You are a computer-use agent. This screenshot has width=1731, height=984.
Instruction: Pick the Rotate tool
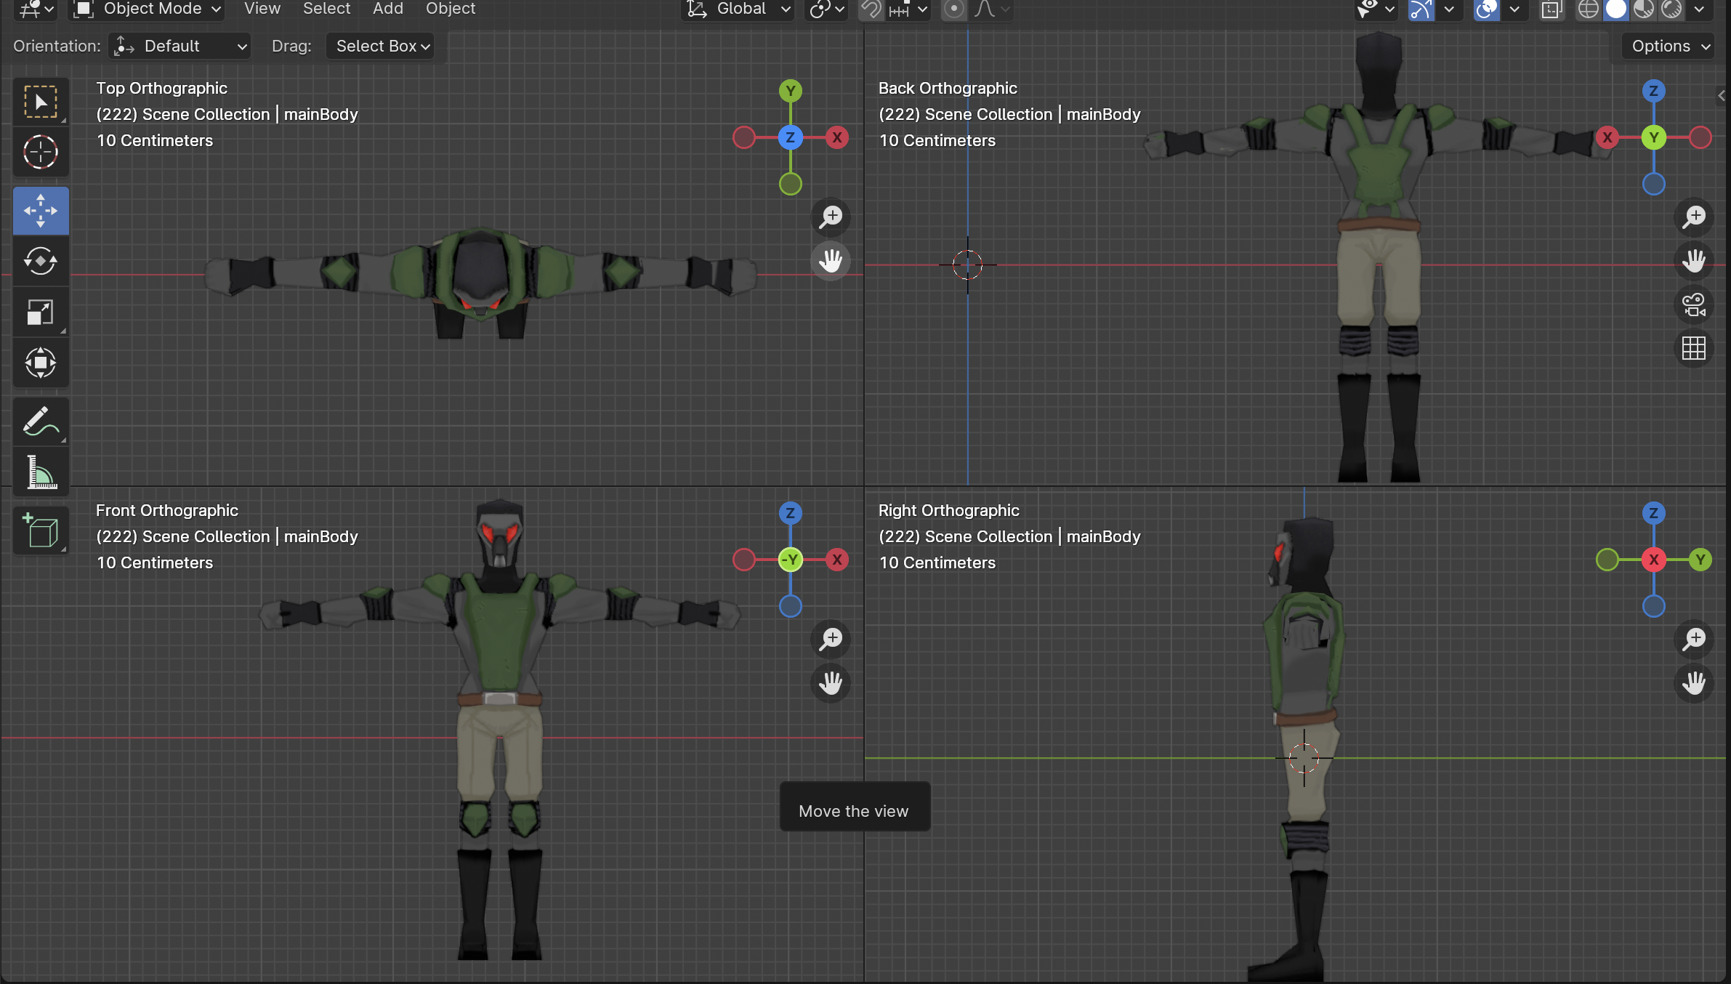click(x=41, y=261)
